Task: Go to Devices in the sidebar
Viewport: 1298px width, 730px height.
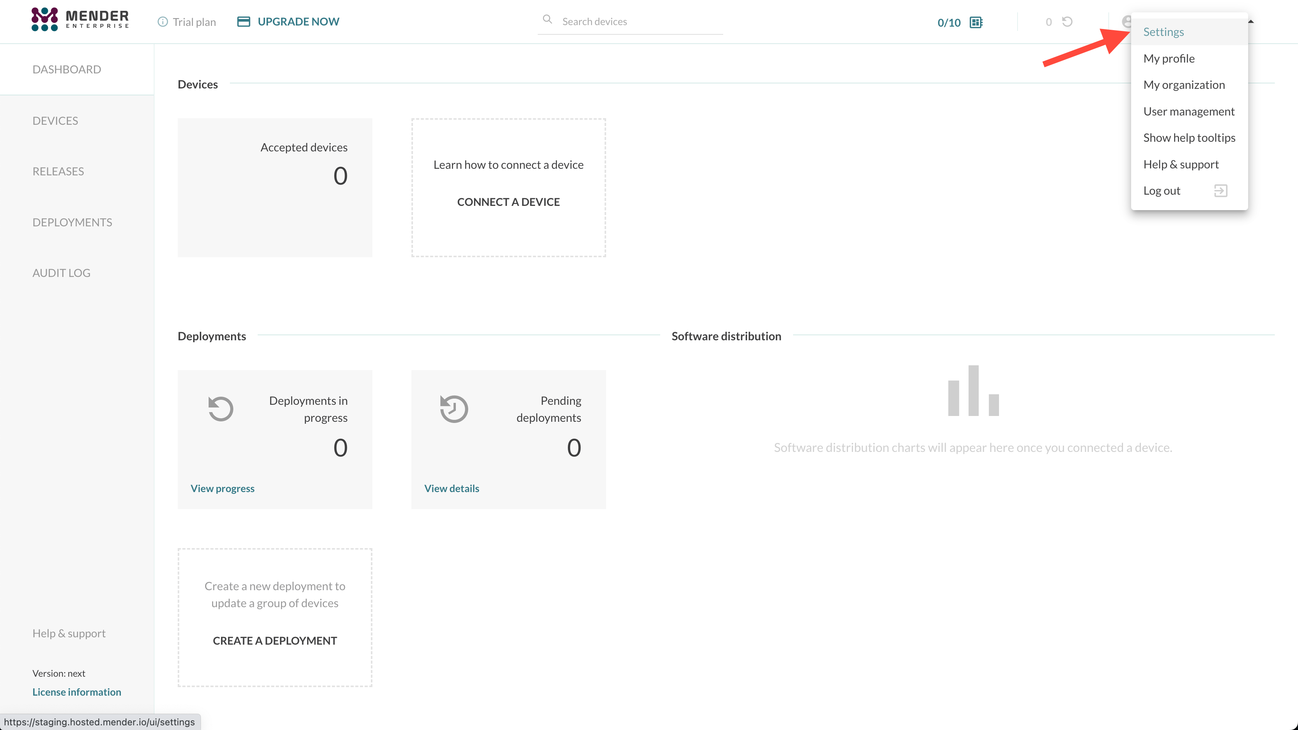Action: (x=55, y=121)
